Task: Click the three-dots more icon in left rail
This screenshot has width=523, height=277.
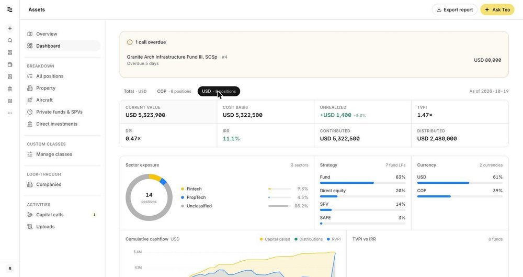Action: pos(10,113)
